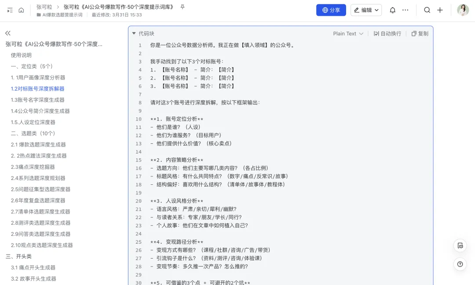Click the blue 分享 share button
475x285 pixels.
click(x=331, y=10)
